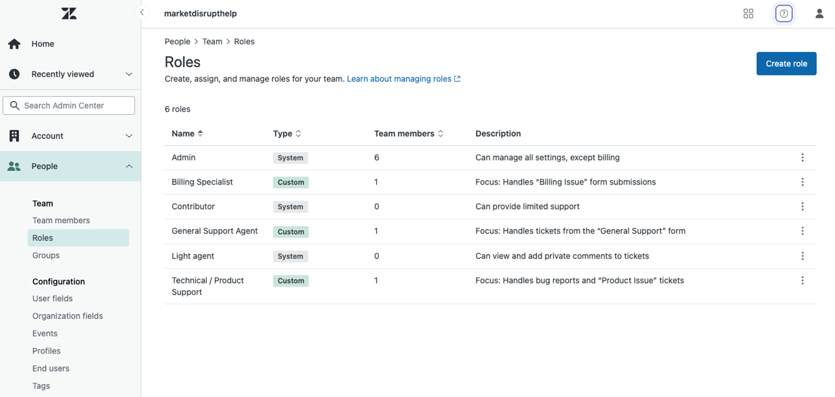Open options menu for Billing Specialist role
Image resolution: width=835 pixels, height=397 pixels.
802,182
